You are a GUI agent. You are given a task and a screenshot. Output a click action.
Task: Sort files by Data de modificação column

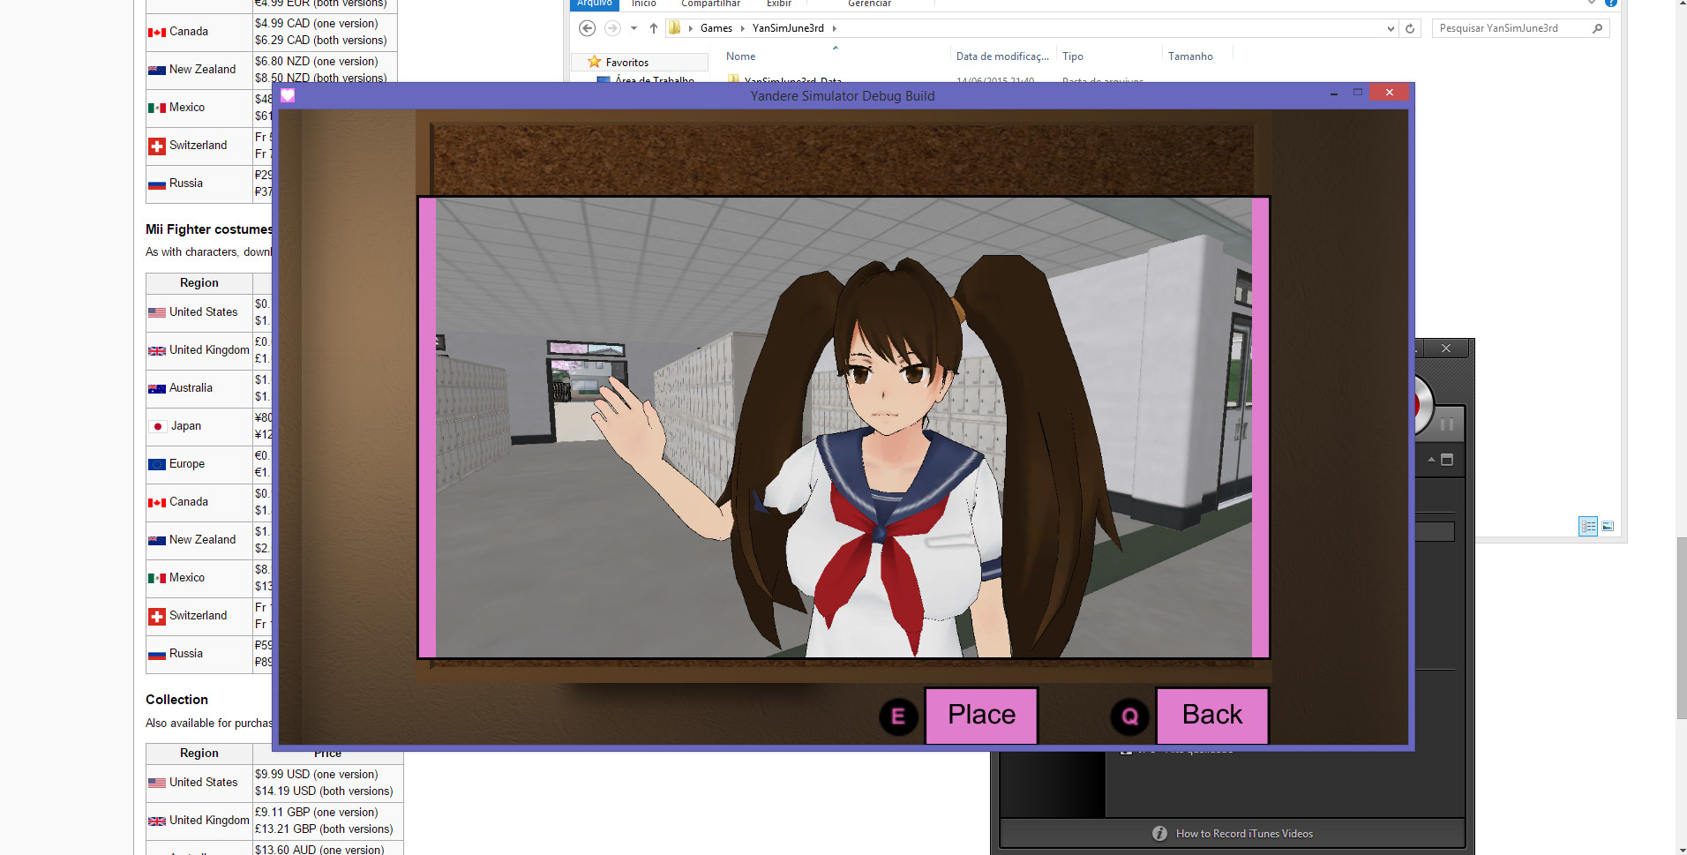pyautogui.click(x=1002, y=56)
